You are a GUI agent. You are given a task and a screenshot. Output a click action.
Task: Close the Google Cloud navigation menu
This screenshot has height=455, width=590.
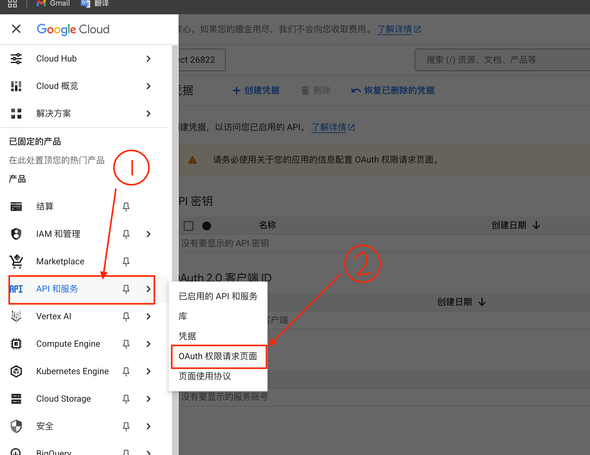[x=16, y=29]
